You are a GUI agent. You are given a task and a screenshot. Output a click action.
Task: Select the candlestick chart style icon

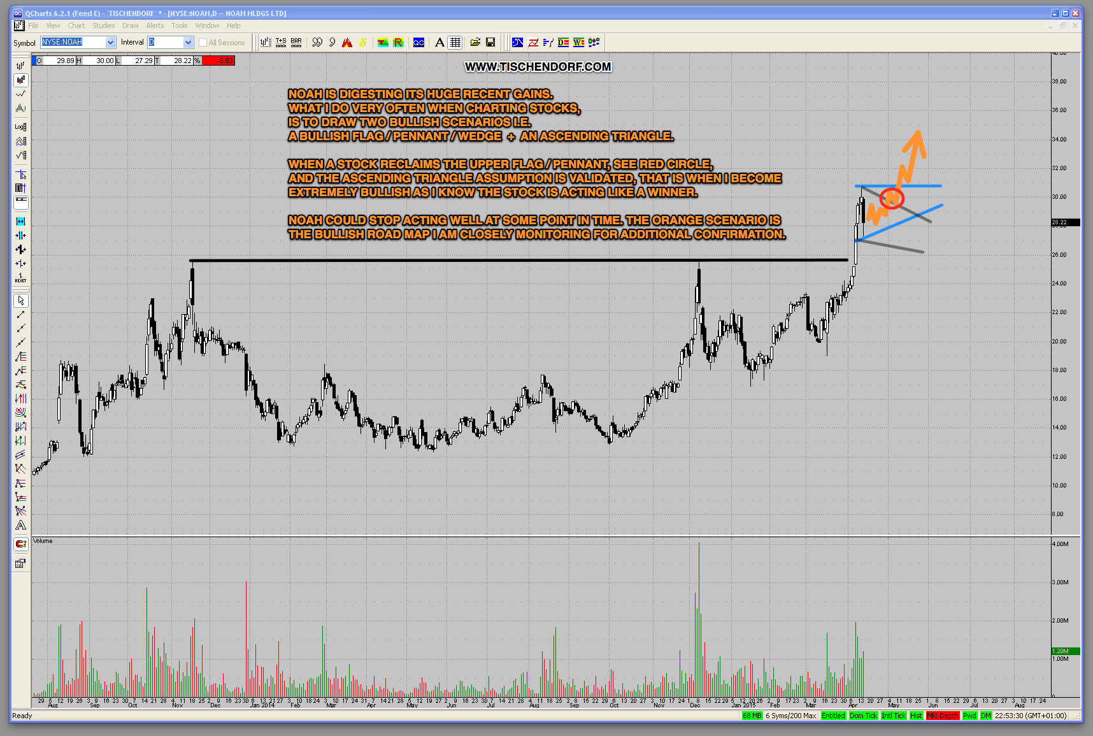coord(21,80)
